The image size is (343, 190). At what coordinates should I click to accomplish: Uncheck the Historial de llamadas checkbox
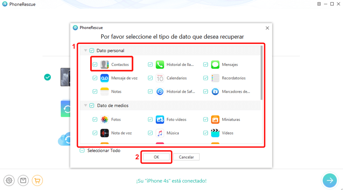[150, 64]
